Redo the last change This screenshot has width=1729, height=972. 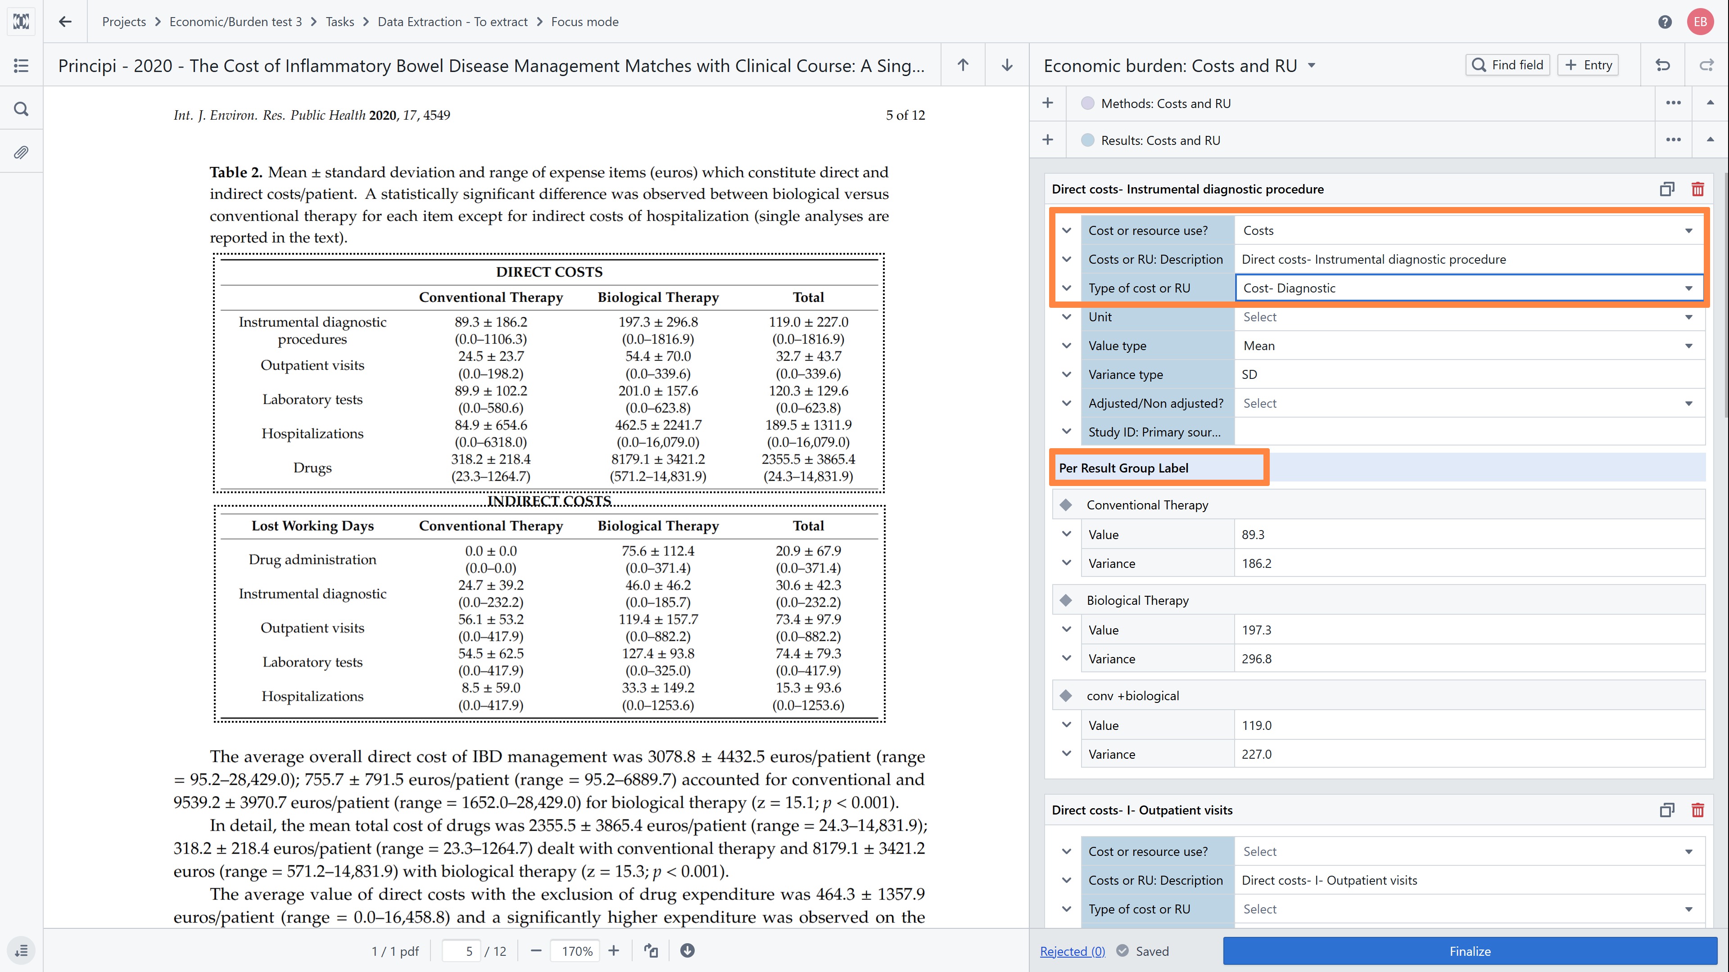click(x=1706, y=65)
